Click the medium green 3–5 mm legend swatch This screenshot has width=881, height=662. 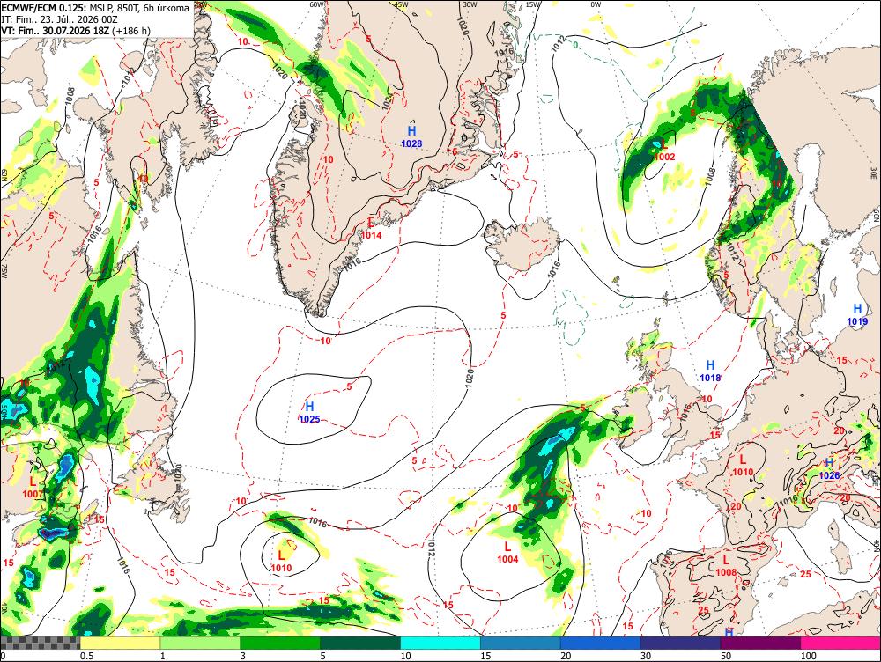[280, 643]
